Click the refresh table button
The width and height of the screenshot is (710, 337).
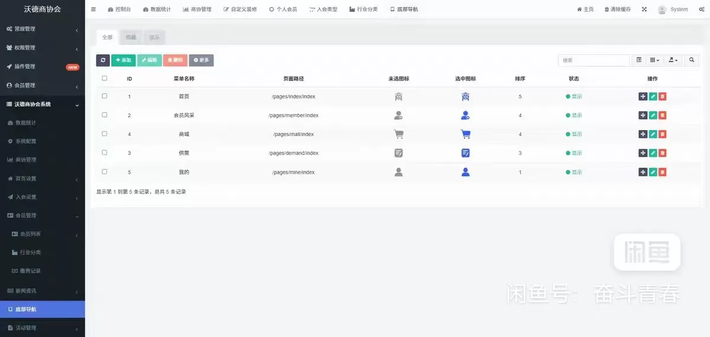point(103,60)
